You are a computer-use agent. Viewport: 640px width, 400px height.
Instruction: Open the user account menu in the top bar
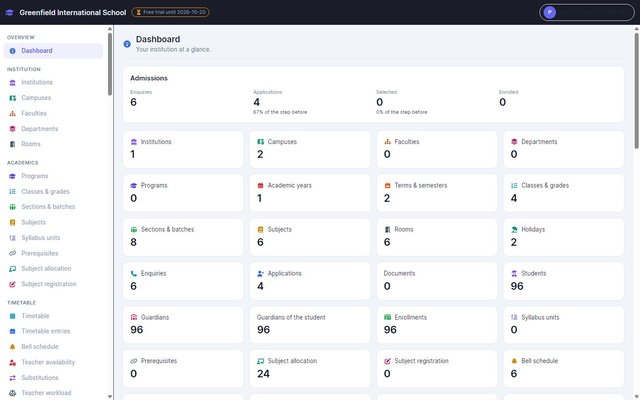(x=587, y=12)
